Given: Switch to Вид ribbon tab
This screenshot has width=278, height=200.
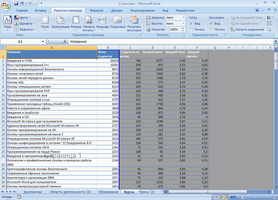Looking at the screenshot, I should point(165,10).
